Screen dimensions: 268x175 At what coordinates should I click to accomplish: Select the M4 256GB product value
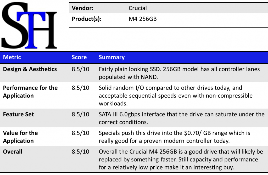(x=143, y=19)
